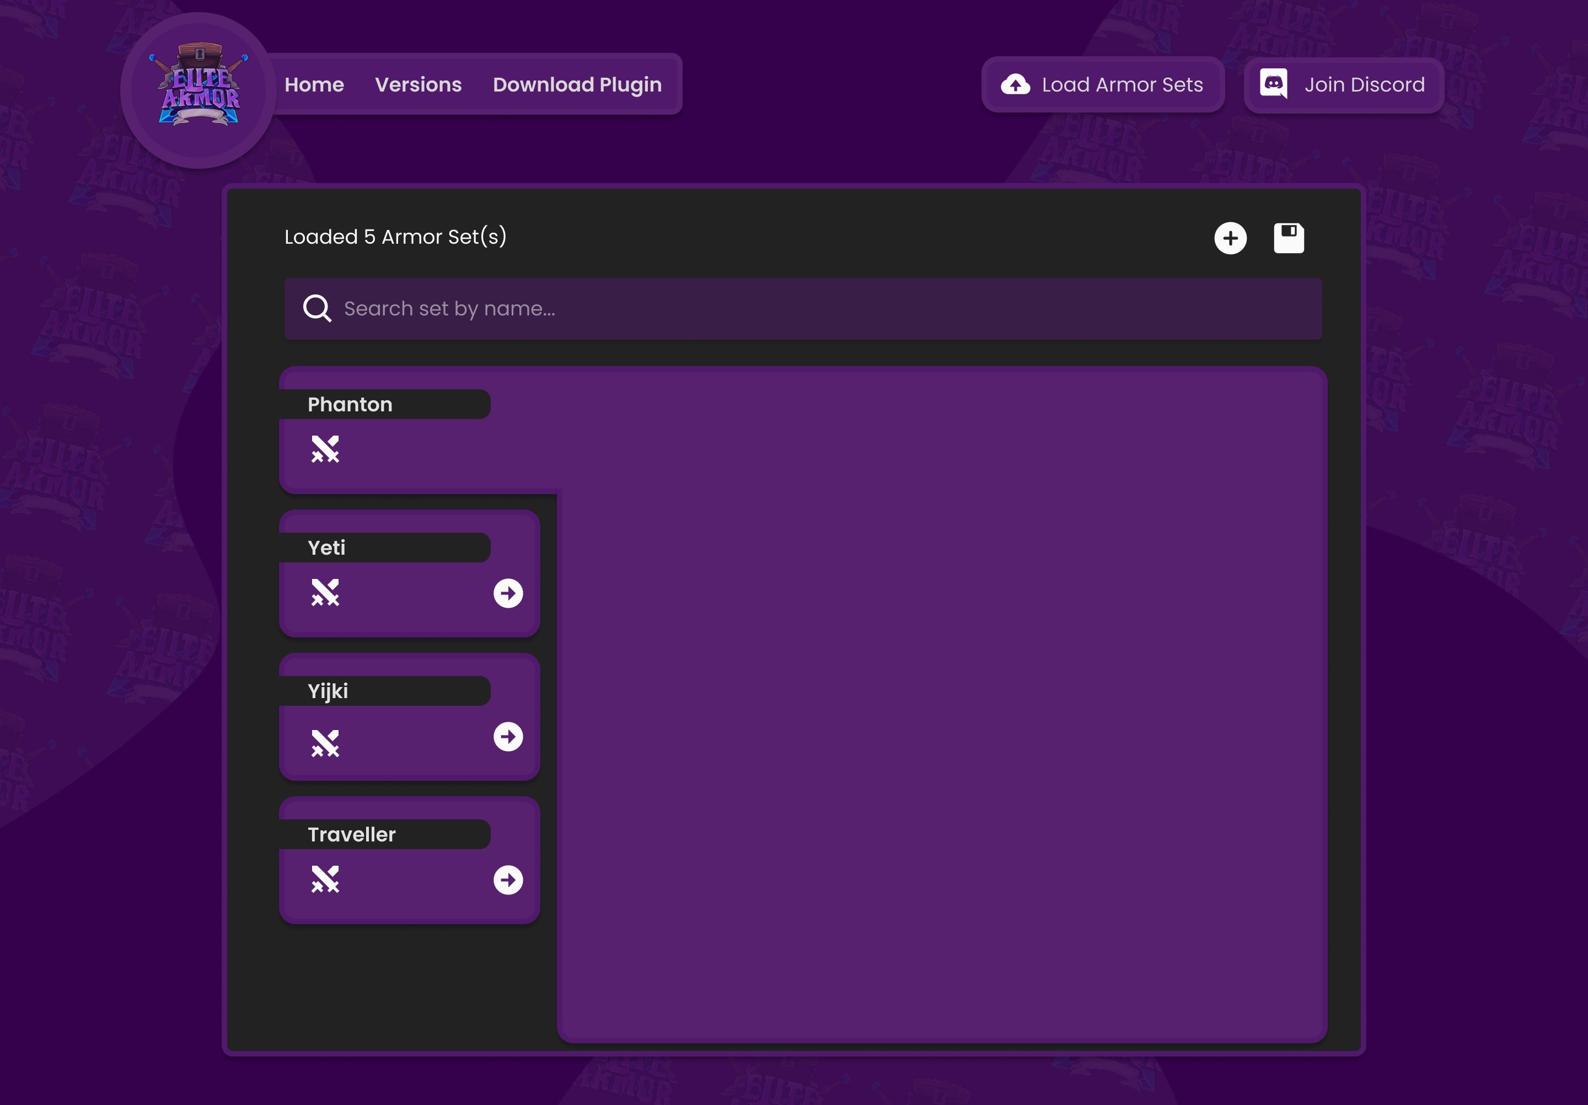Click the floppy disk save icon
The image size is (1588, 1105).
[1289, 239]
